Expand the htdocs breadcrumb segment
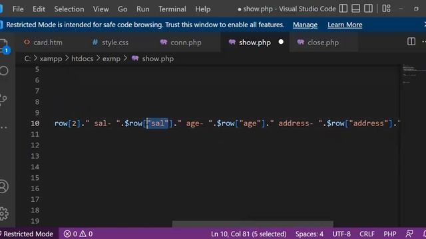Image resolution: width=426 pixels, height=239 pixels. 82,58
